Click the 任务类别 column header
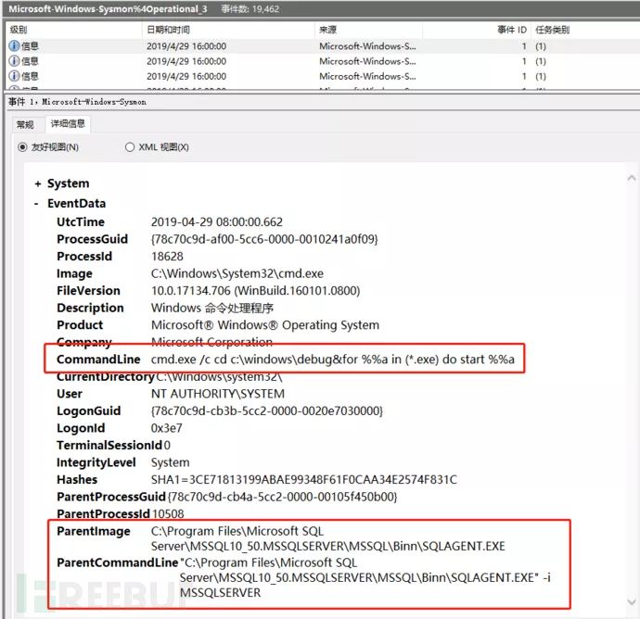This screenshot has height=619, width=640. [x=552, y=30]
